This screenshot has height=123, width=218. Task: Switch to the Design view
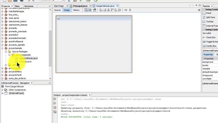tap(67, 10)
